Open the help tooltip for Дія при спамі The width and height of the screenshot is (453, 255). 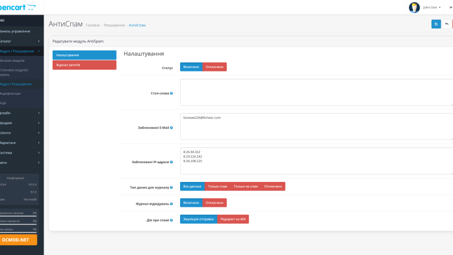(172, 220)
